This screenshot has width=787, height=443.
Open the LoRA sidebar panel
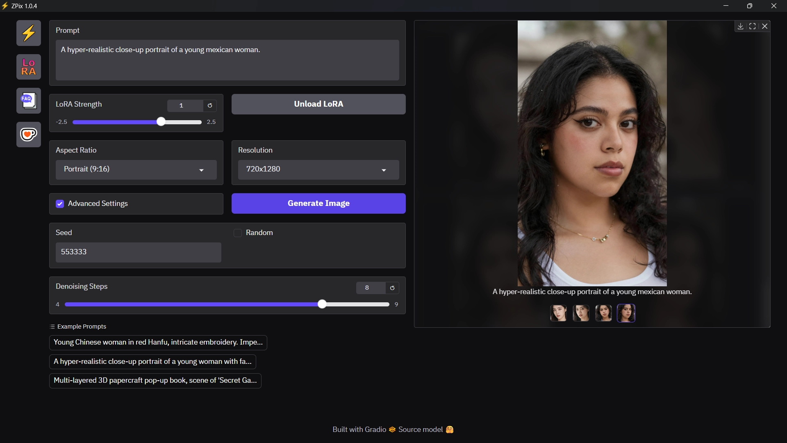click(x=29, y=67)
